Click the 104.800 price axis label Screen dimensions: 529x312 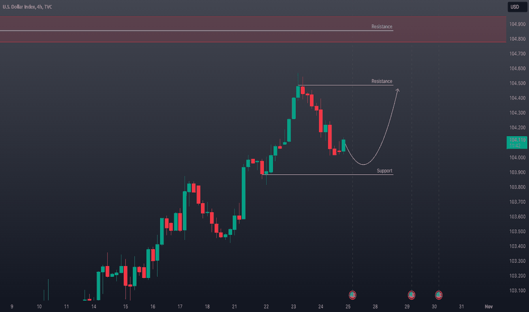coord(517,39)
